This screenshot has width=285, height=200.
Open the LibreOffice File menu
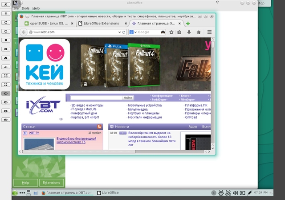(16, 8)
